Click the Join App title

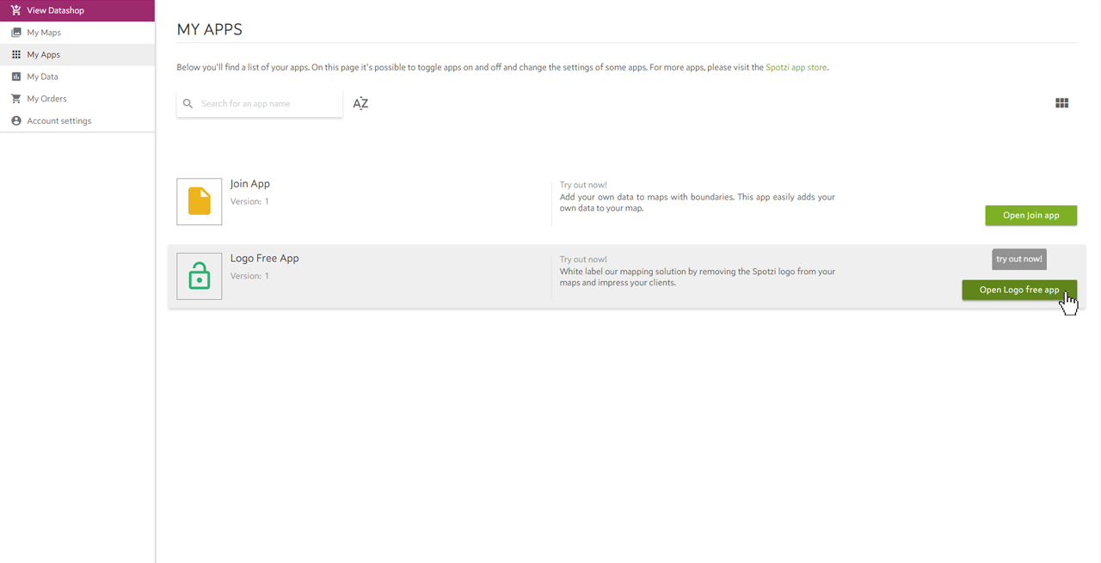(x=250, y=184)
